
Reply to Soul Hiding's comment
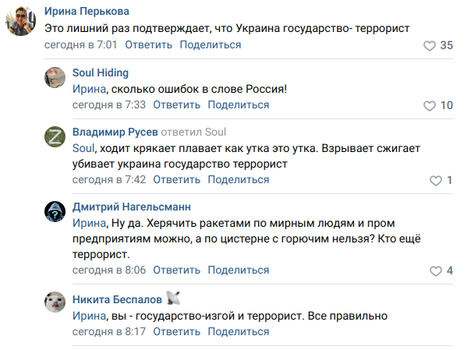click(x=176, y=104)
